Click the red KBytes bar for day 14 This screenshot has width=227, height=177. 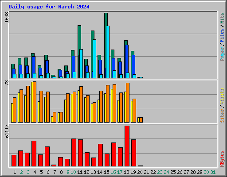coord(100,155)
